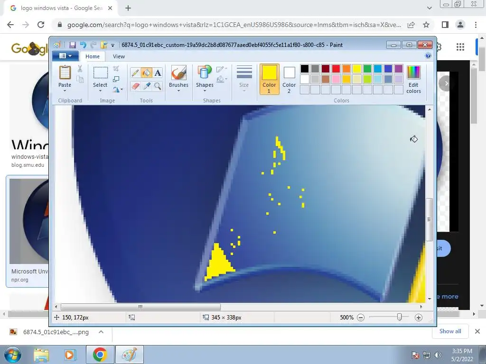
Task: Pick the red color swatch
Action: click(x=336, y=69)
